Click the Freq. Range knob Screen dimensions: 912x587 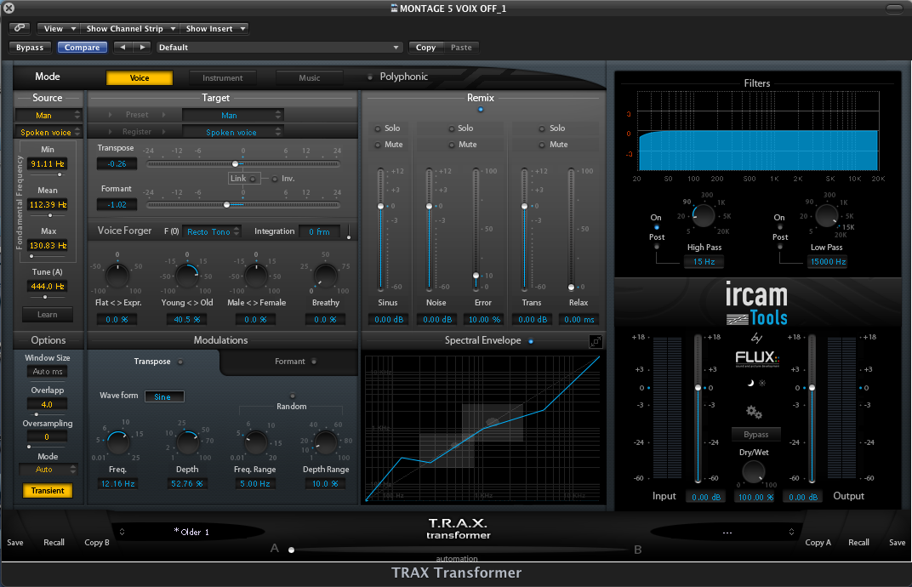(x=256, y=443)
